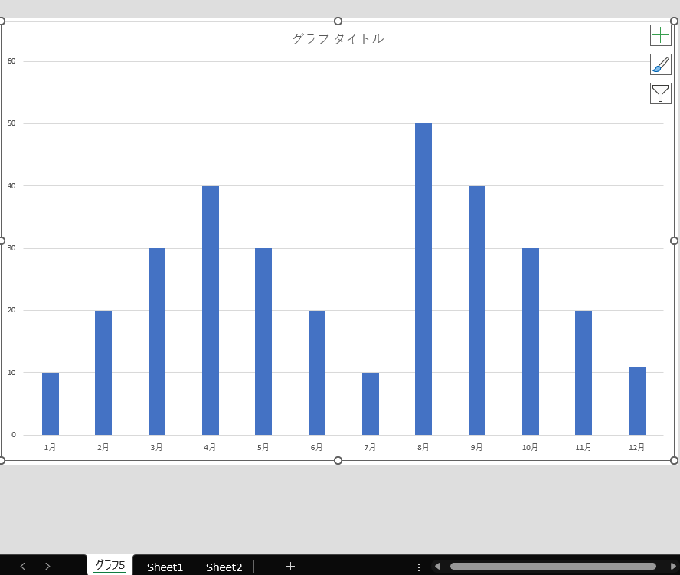Click the 30 value axis label
The image size is (680, 575).
click(x=11, y=248)
